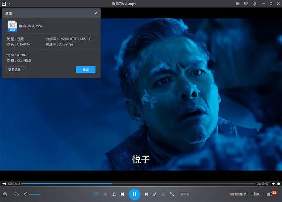Open the toolbox briefcase icon
282x202 pixels.
point(5,194)
